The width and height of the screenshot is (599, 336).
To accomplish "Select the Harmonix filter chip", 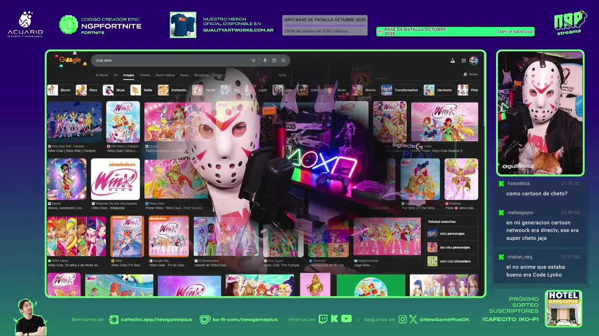I will [438, 90].
